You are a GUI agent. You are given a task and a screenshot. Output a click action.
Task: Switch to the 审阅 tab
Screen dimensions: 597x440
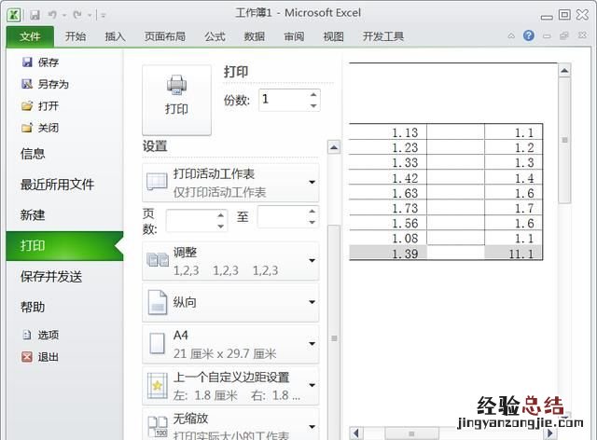(x=294, y=36)
